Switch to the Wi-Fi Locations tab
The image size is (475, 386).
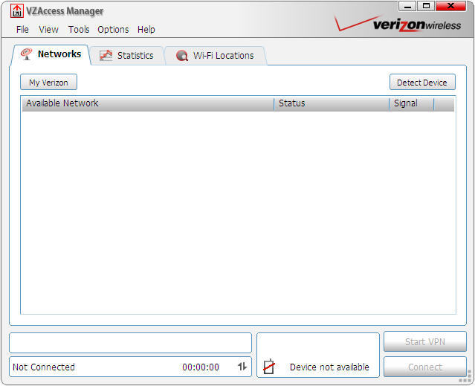[x=216, y=56]
